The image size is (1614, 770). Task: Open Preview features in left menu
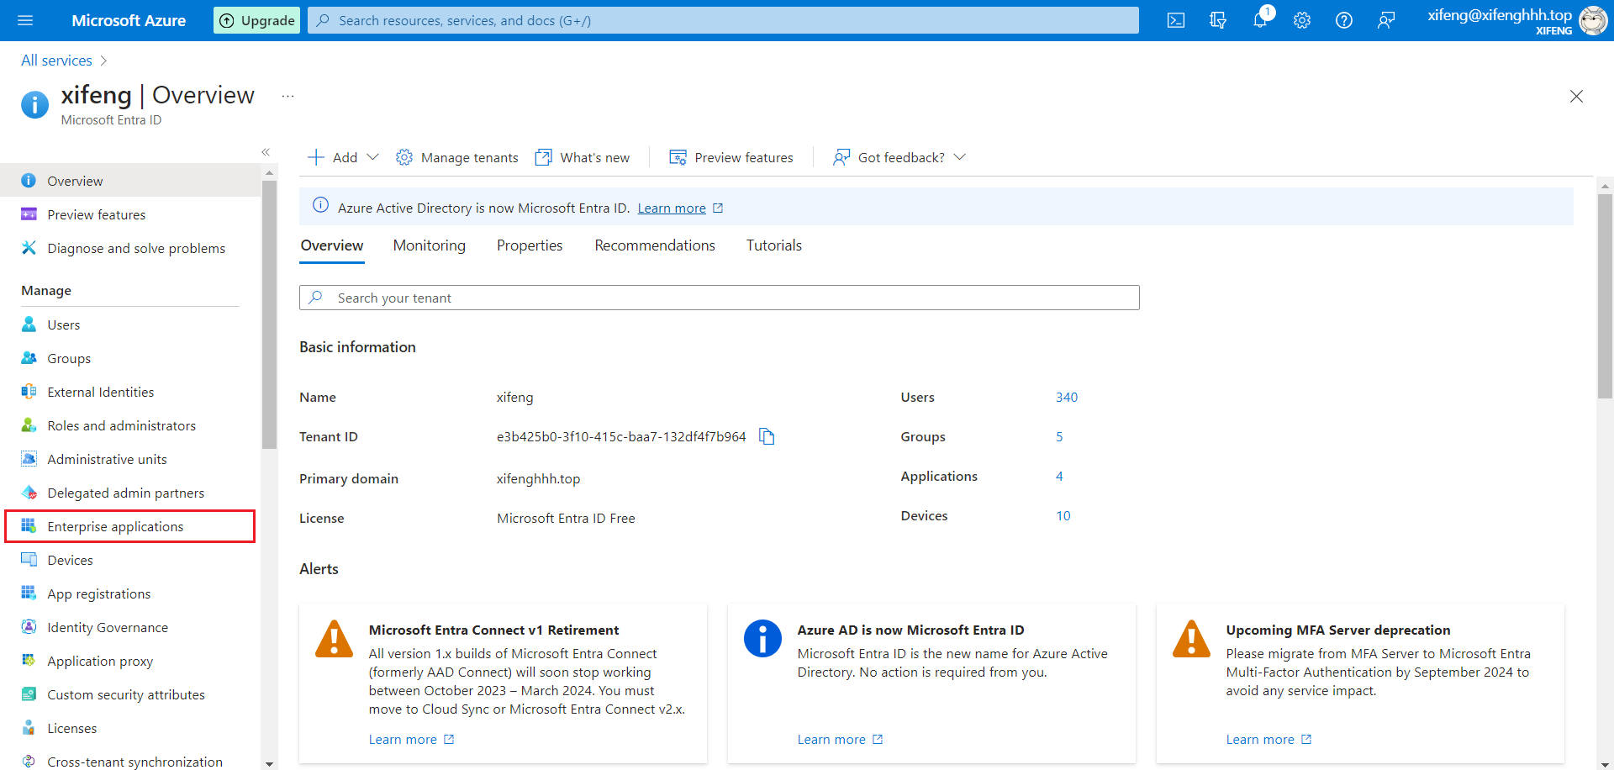pyautogui.click(x=130, y=214)
